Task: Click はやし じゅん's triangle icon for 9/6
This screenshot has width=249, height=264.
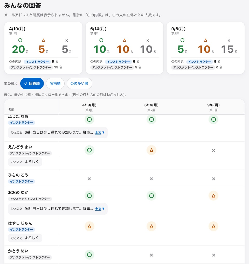Action: (213, 227)
